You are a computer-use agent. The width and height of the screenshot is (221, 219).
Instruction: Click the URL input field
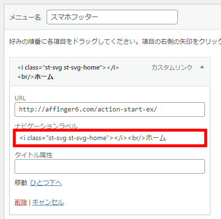(110, 109)
